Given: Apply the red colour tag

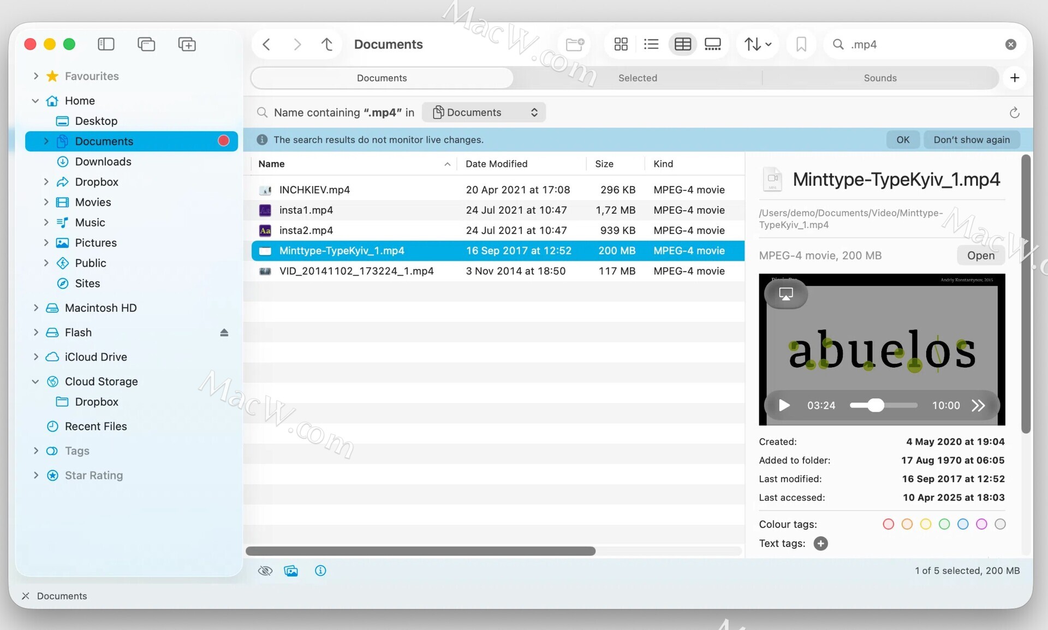Looking at the screenshot, I should click(x=888, y=524).
